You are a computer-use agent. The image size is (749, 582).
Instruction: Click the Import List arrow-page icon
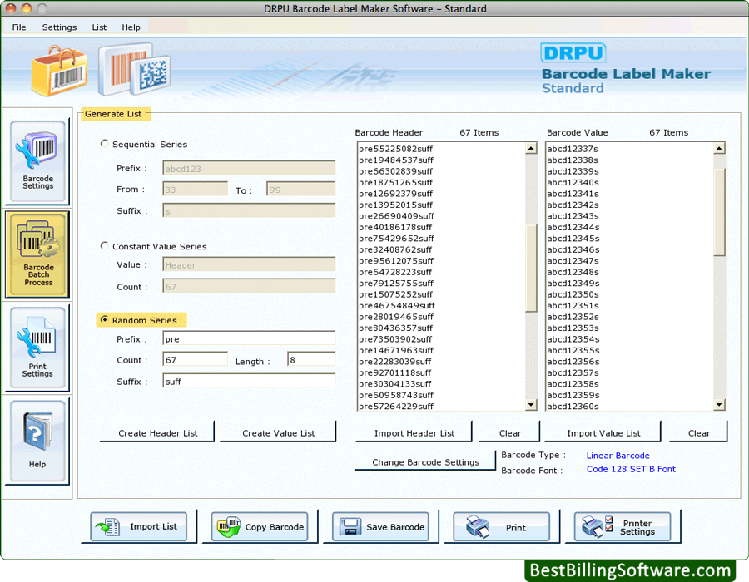(x=107, y=527)
